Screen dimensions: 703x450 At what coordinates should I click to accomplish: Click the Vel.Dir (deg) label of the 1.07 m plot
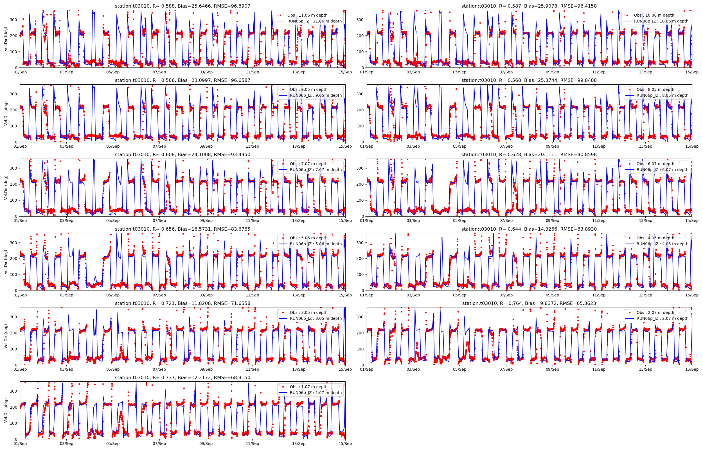tap(6, 410)
